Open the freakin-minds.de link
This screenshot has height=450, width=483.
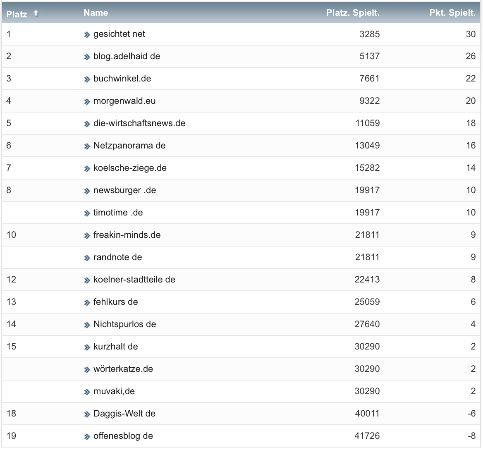coord(127,235)
